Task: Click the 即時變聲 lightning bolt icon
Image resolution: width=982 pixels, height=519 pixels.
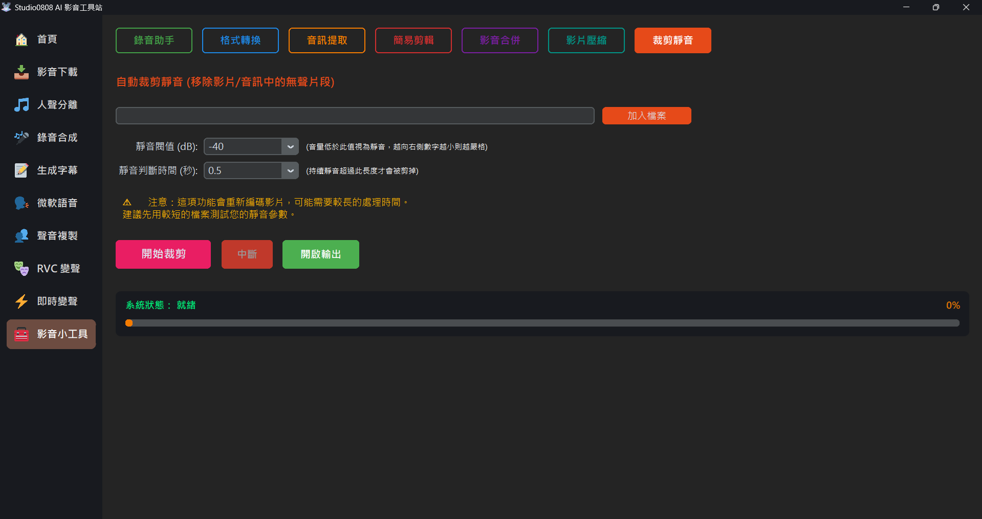Action: (x=21, y=301)
